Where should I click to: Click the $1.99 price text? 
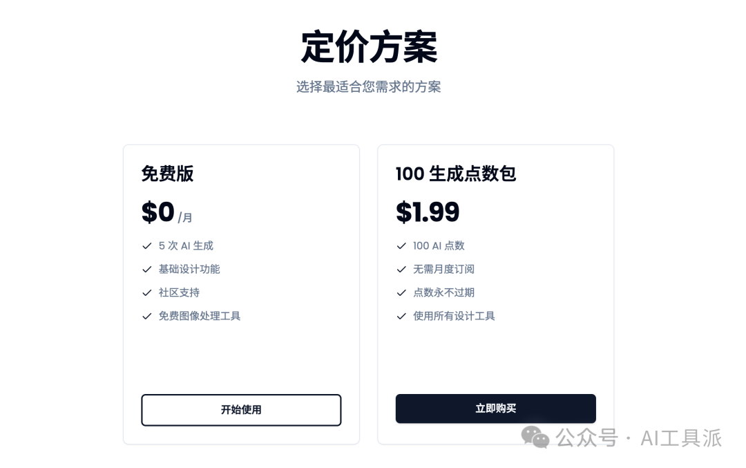[x=428, y=212]
